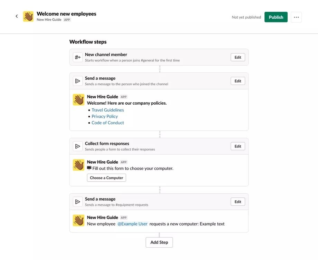The image size is (318, 260).
Task: Open the Code of Conduct link
Action: coord(108,123)
